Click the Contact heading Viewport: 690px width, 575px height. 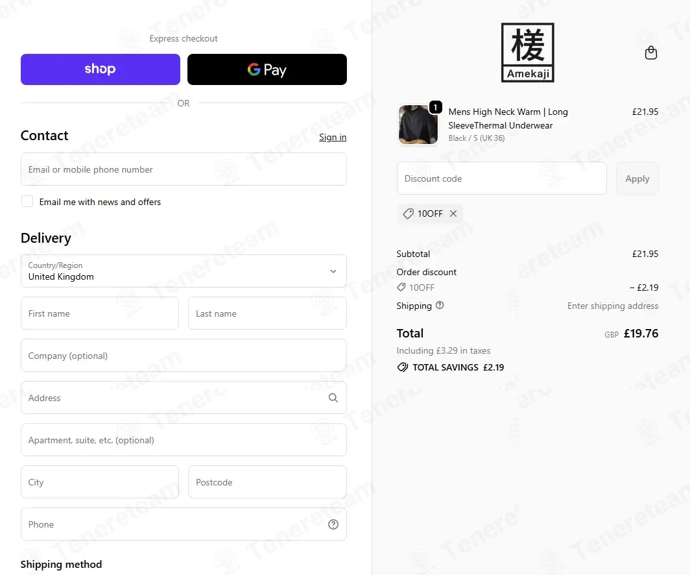[45, 135]
